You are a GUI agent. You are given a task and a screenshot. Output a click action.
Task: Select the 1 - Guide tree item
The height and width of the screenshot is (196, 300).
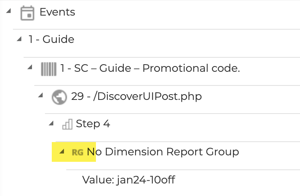51,39
